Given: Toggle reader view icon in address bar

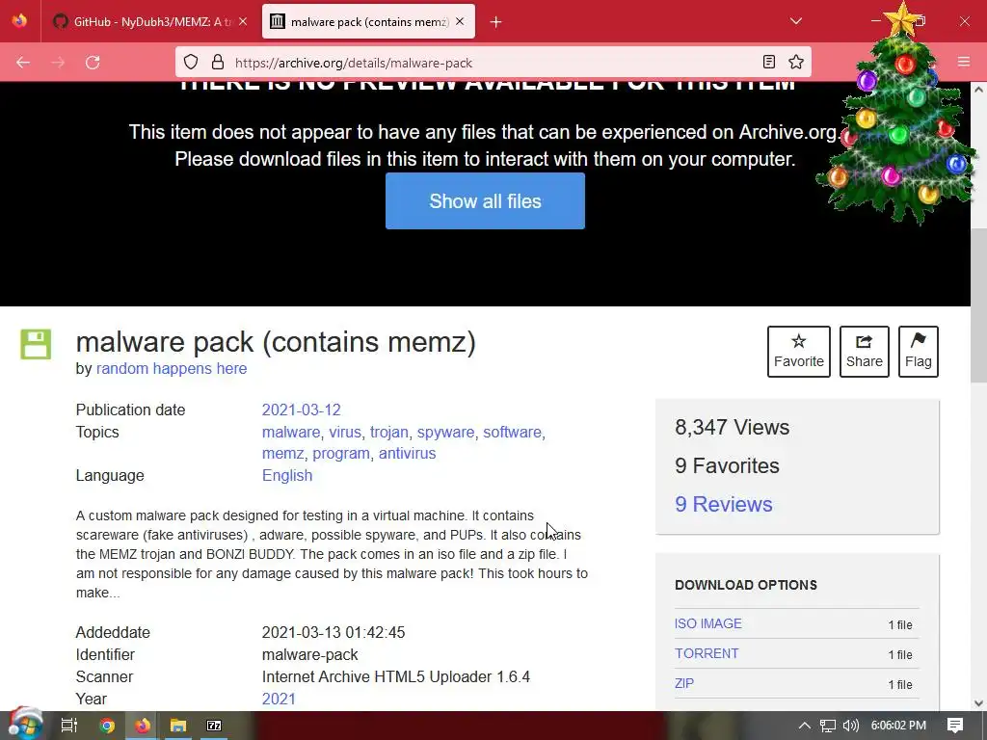Looking at the screenshot, I should pyautogui.click(x=768, y=62).
